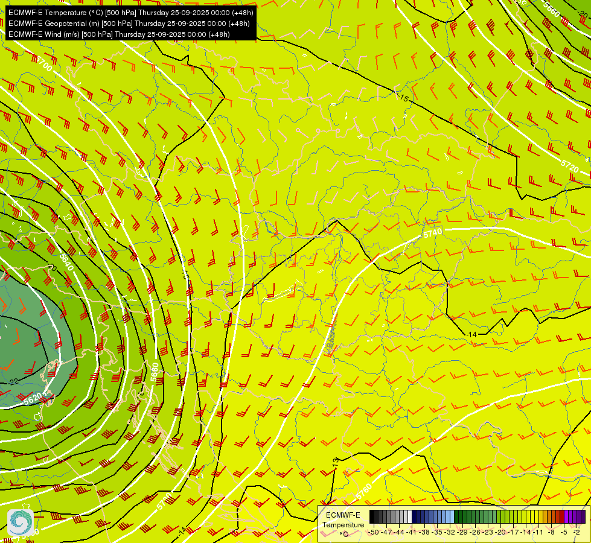This screenshot has height=543, width=591.
Task: Pick the dark green swatch above -32 in legend
Action: pyautogui.click(x=456, y=516)
